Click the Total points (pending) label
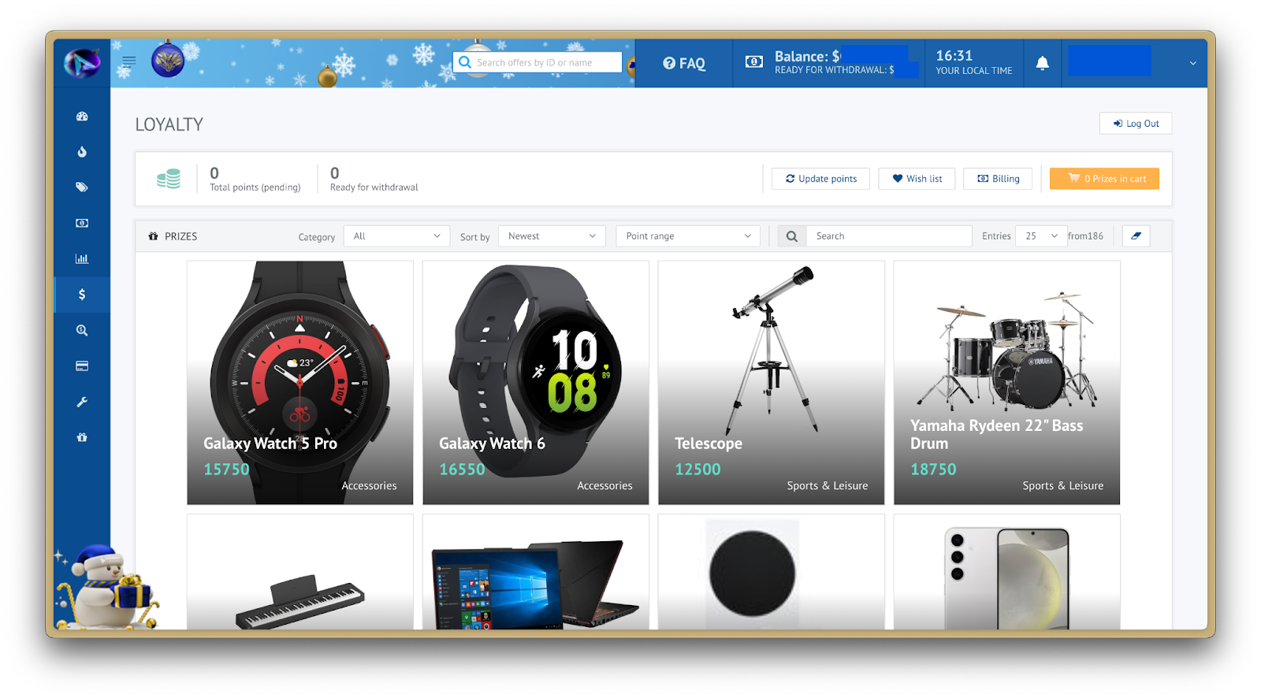The width and height of the screenshot is (1261, 698). [x=255, y=187]
